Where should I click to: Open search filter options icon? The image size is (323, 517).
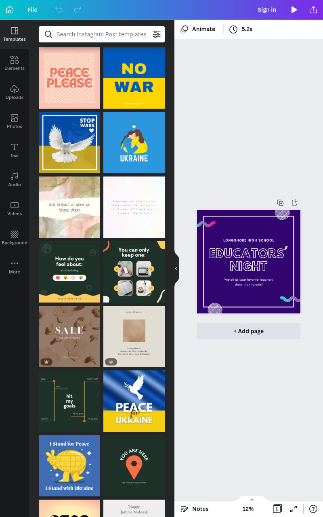[157, 34]
